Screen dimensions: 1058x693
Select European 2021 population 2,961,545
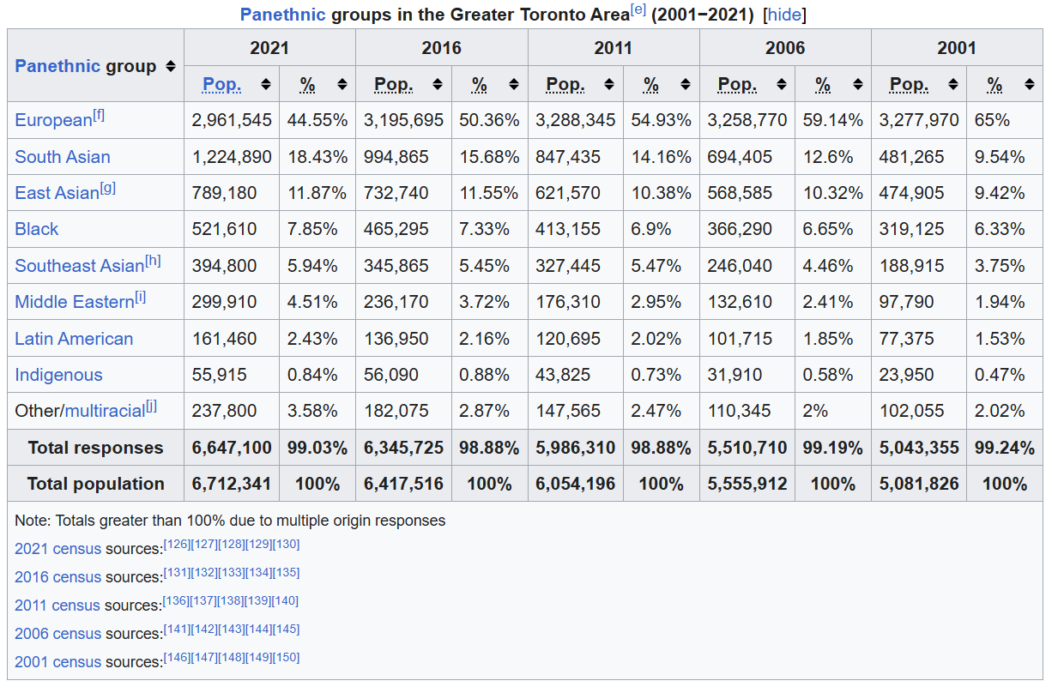click(232, 120)
